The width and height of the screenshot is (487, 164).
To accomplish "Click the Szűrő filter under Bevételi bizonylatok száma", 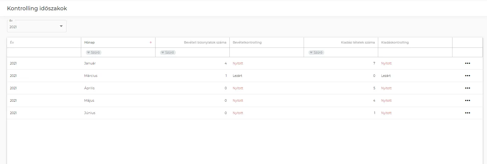I will [x=168, y=52].
